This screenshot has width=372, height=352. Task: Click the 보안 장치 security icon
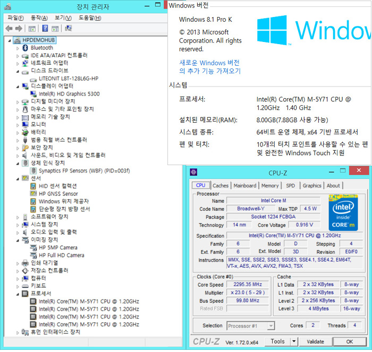tap(25, 148)
